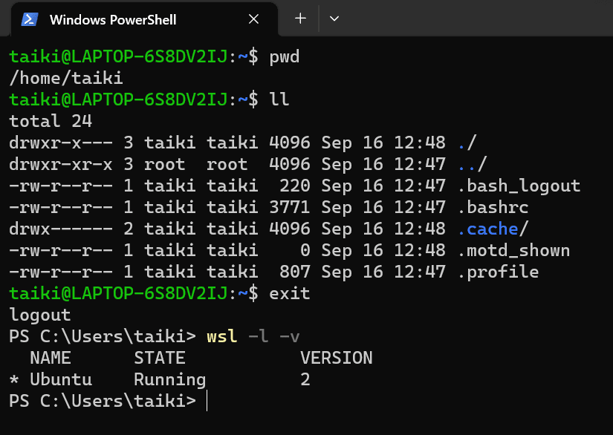Click the ./ current directory entry
The width and height of the screenshot is (613, 435).
tap(467, 143)
